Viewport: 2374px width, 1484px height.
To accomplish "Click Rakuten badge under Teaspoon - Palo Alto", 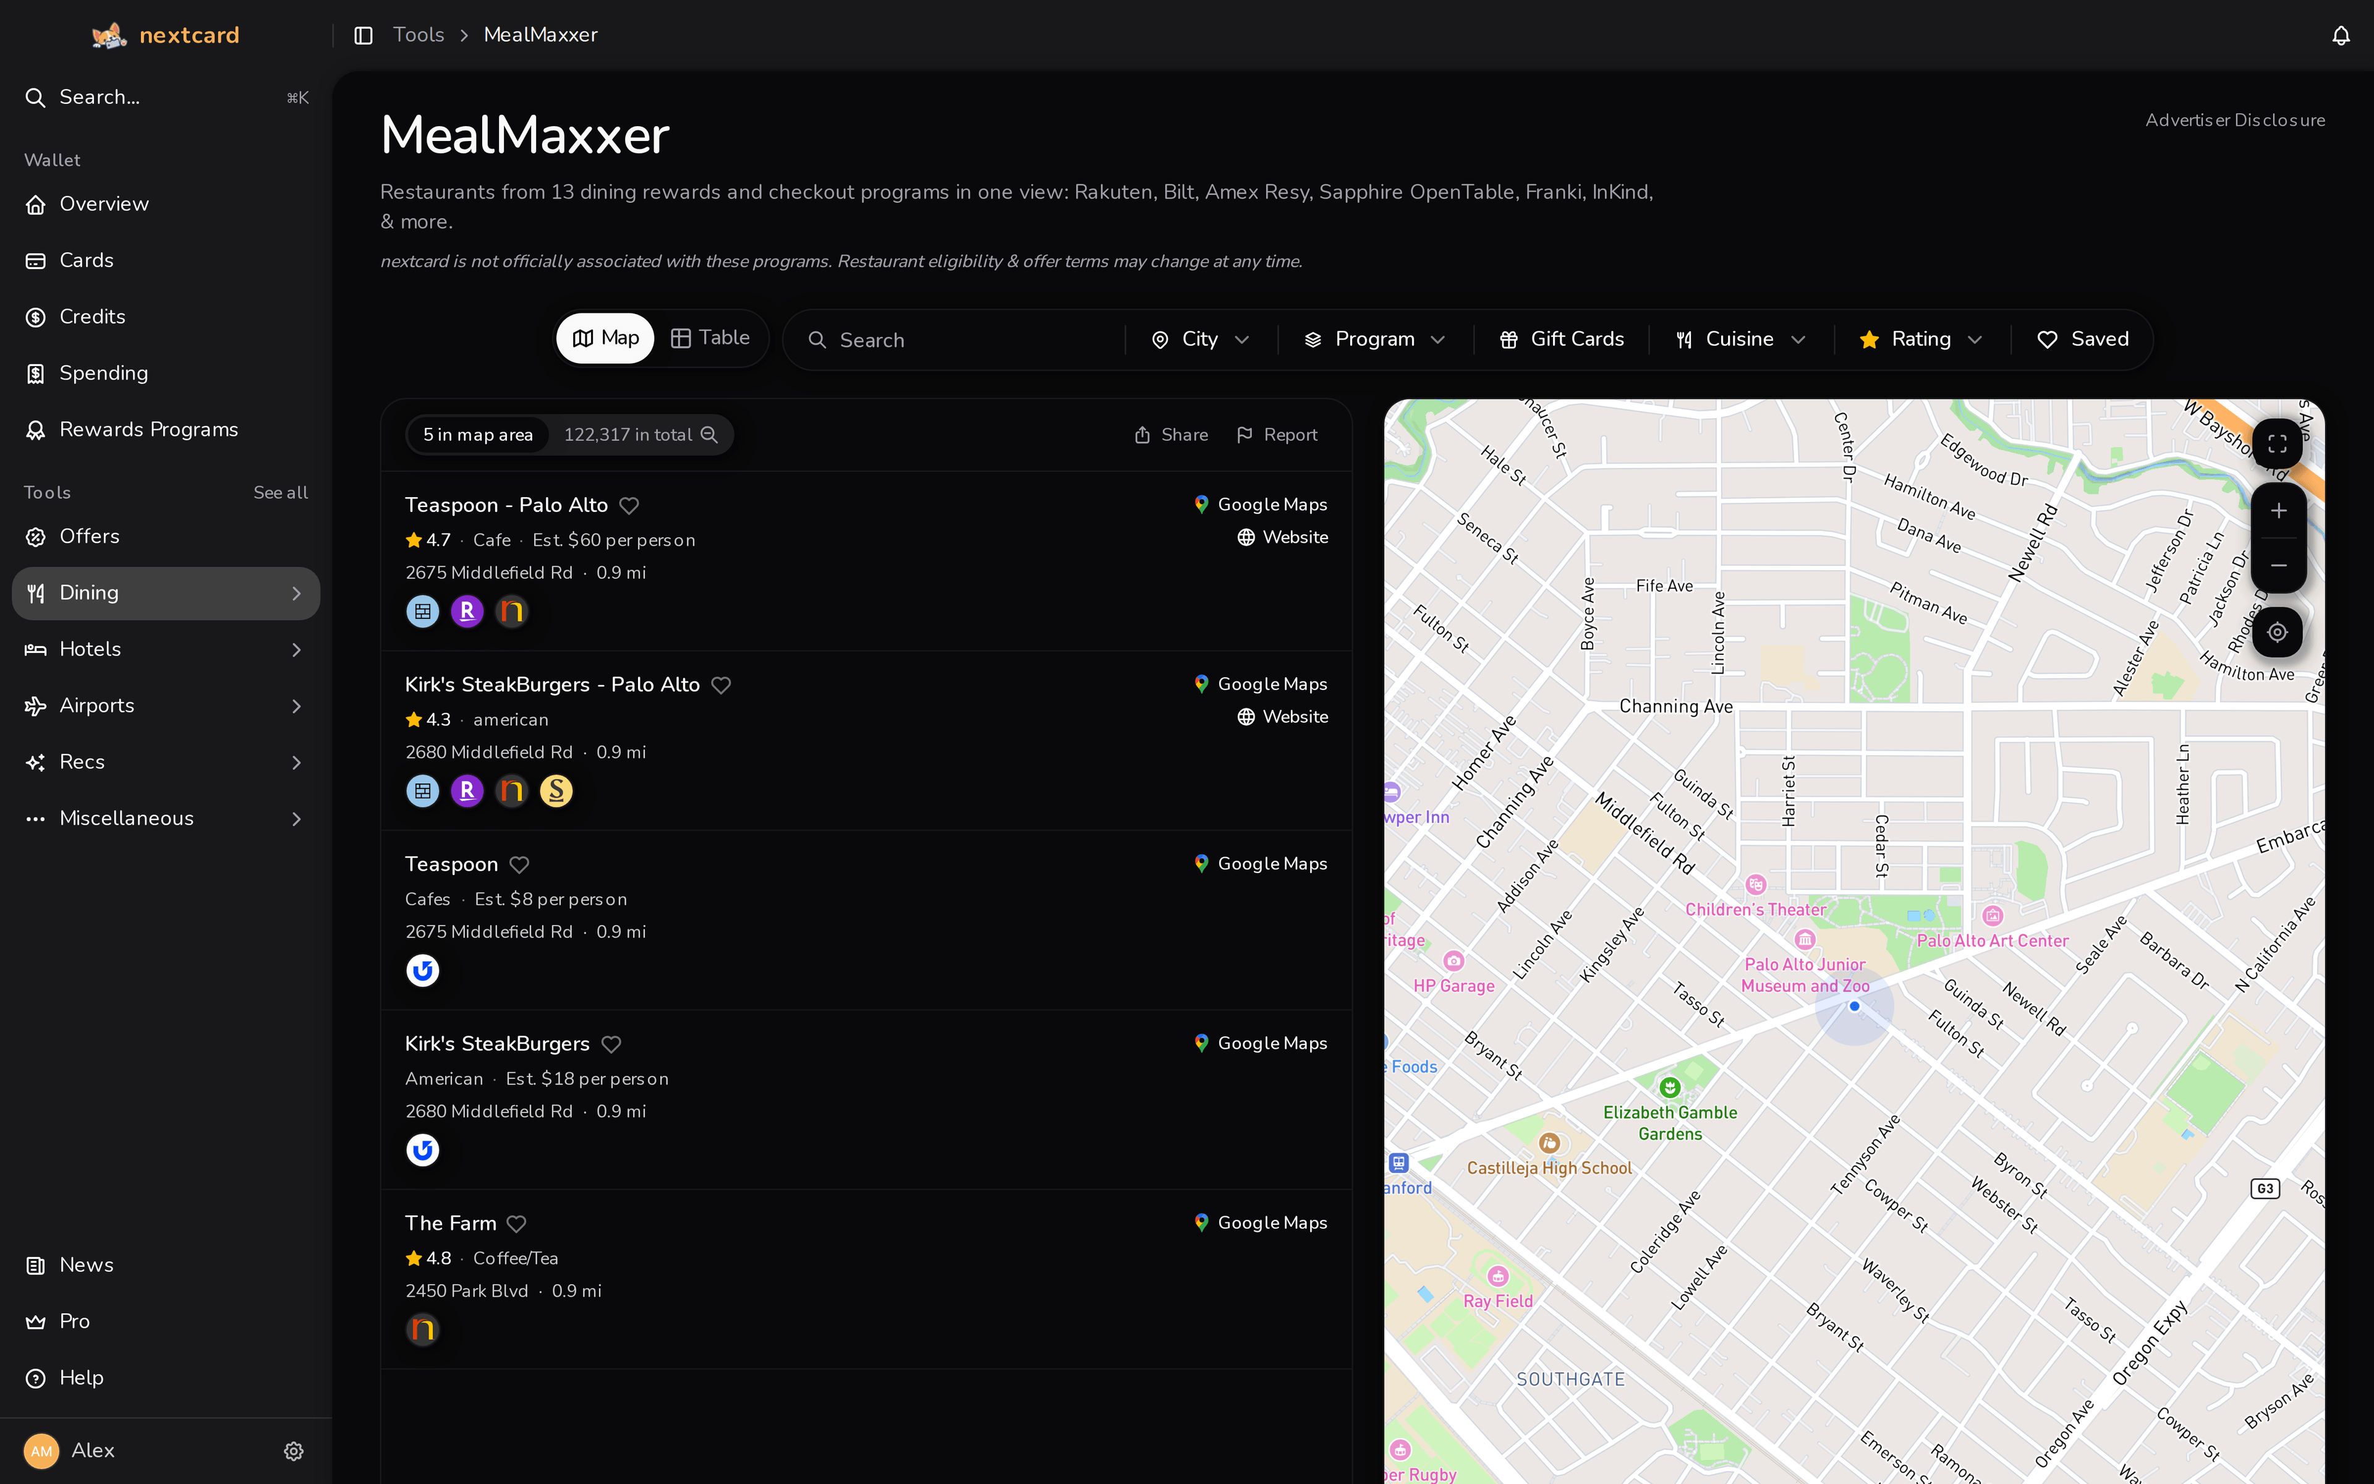I will 467,612.
